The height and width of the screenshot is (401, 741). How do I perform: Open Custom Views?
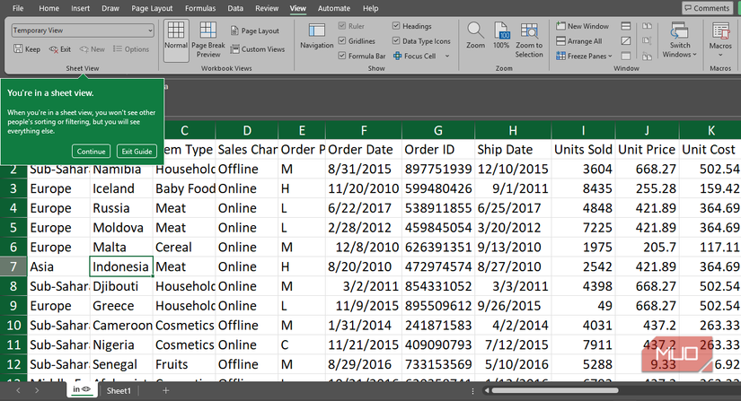click(x=258, y=49)
